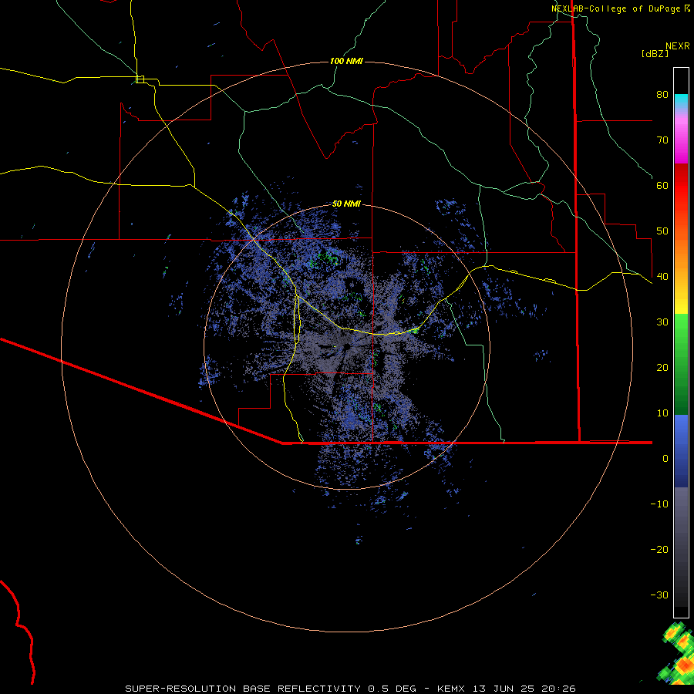Click the 40 dBZ scale value

coord(662,276)
